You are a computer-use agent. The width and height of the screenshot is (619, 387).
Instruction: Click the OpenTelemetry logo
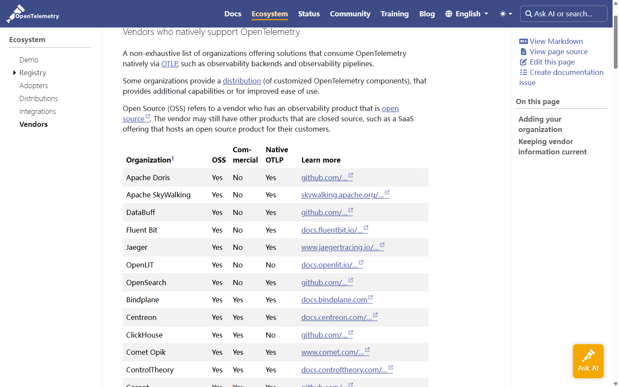33,14
